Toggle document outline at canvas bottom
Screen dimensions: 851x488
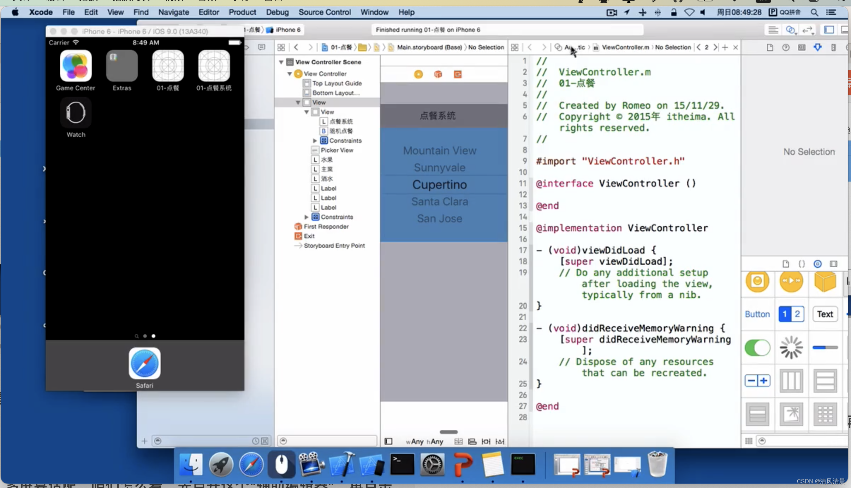pyautogui.click(x=388, y=441)
